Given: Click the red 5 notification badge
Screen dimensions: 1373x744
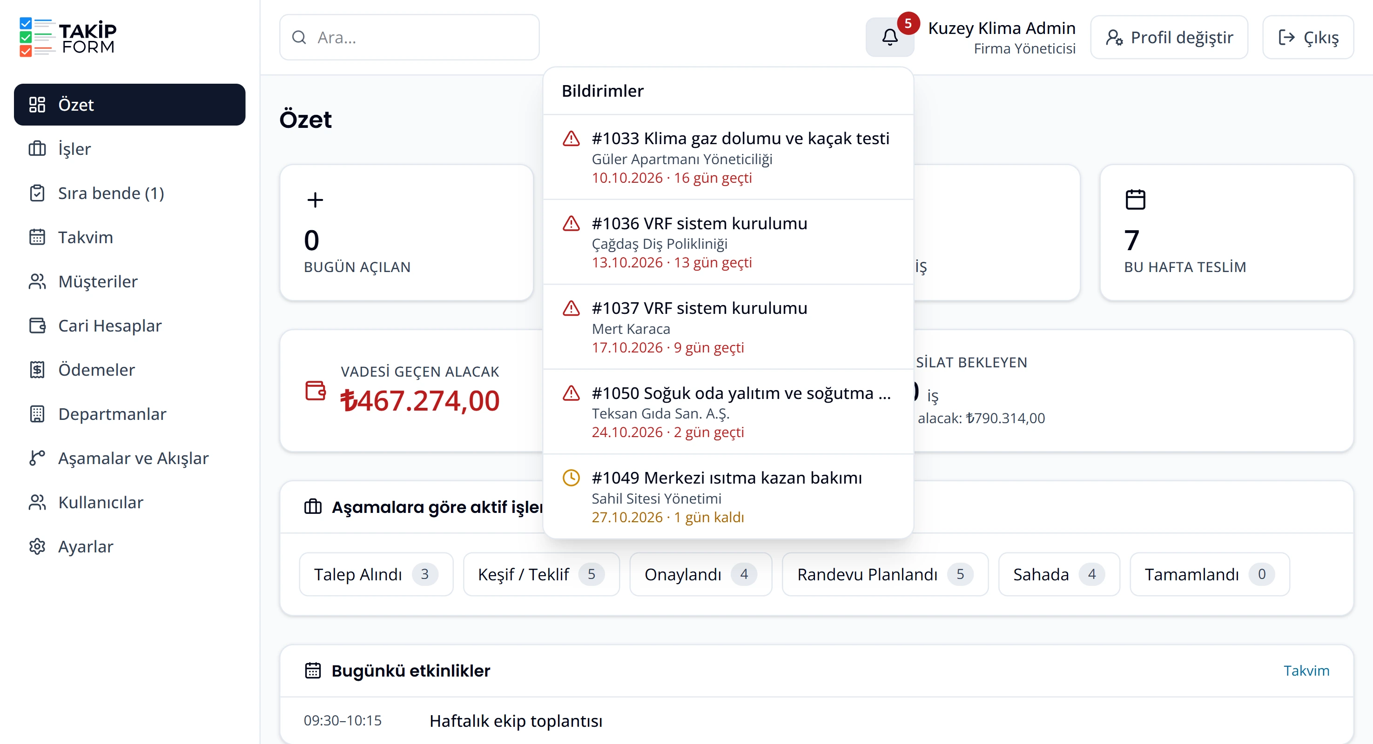Looking at the screenshot, I should (x=908, y=23).
